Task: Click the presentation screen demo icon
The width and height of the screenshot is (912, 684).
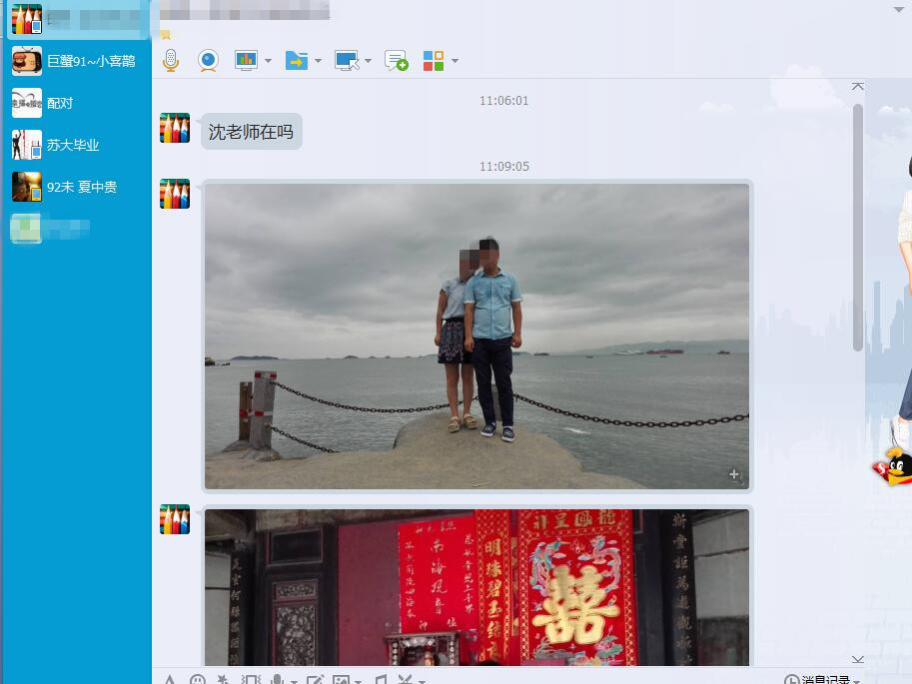Action: (246, 61)
